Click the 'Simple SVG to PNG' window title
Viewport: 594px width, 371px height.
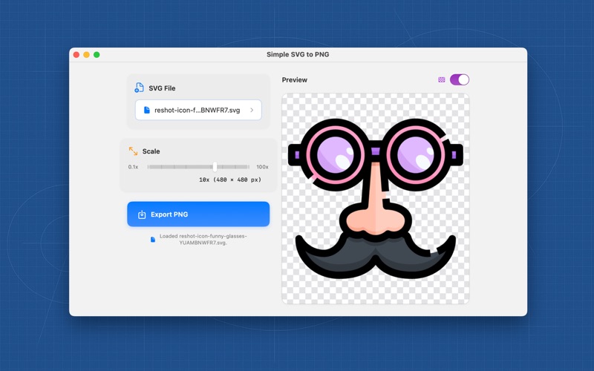pyautogui.click(x=298, y=54)
